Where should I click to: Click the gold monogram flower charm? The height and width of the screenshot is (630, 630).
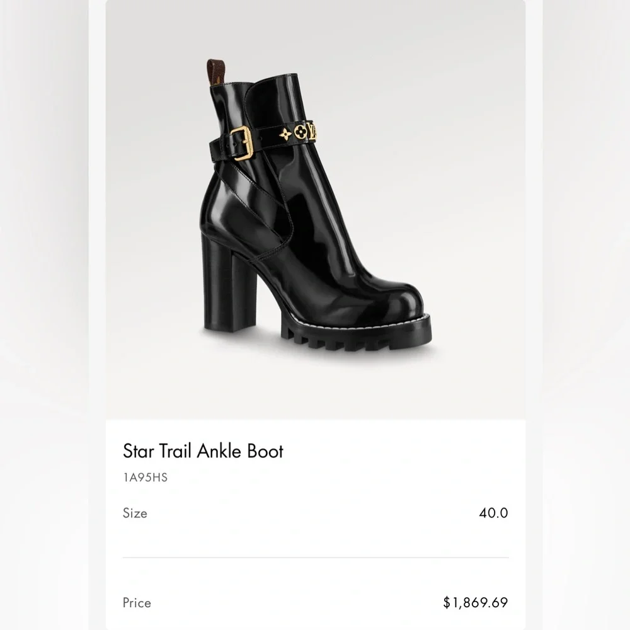[300, 132]
